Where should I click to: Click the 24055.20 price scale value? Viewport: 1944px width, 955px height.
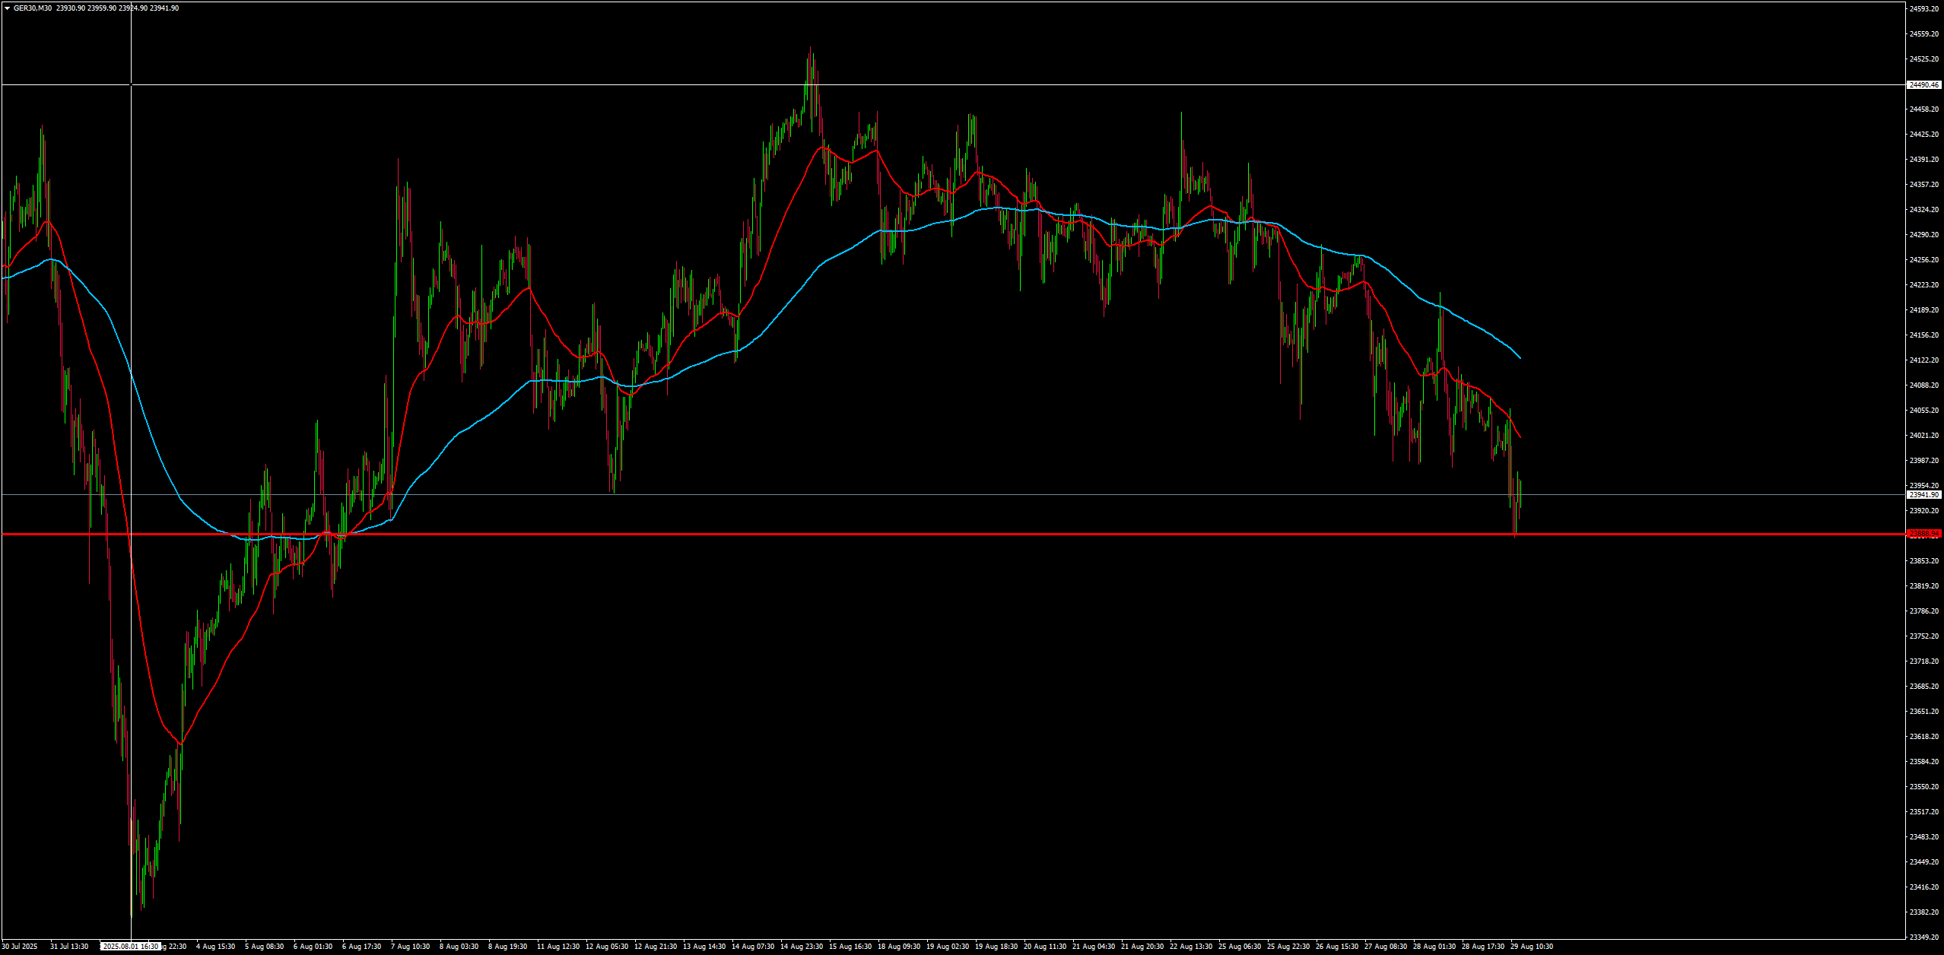[1924, 411]
